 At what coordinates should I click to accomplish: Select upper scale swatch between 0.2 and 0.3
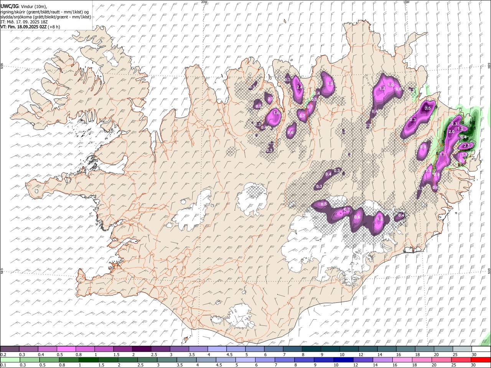(x=10, y=349)
